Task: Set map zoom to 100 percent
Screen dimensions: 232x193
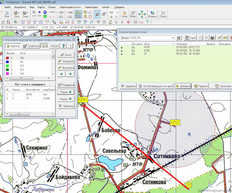Action: point(29,22)
